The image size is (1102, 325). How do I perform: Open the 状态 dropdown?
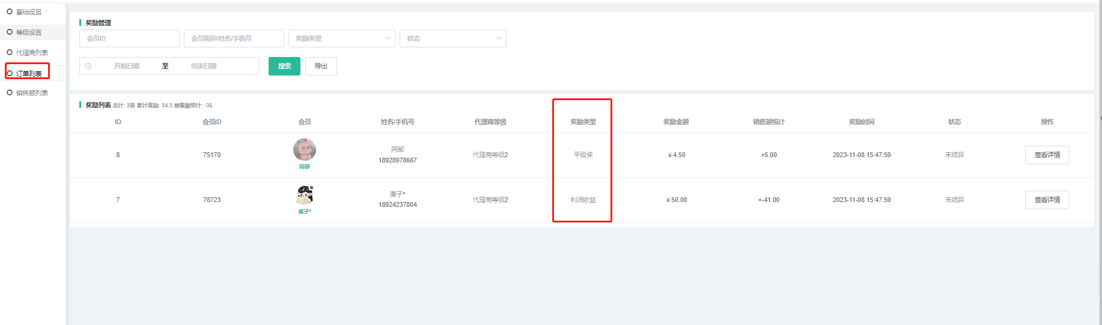coord(453,38)
